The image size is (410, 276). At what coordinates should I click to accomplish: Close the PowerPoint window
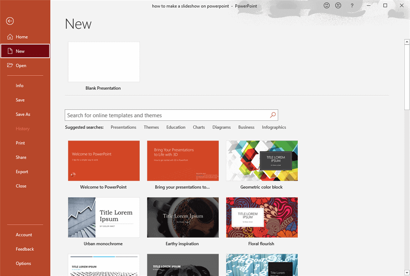click(402, 5)
